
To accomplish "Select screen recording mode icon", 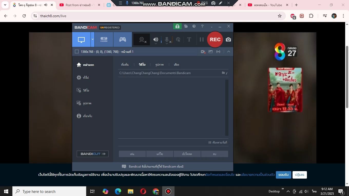I will pyautogui.click(x=81, y=40).
